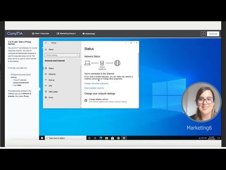Minimize the Settings window
Screen dimensions: 226x170
[126, 43]
